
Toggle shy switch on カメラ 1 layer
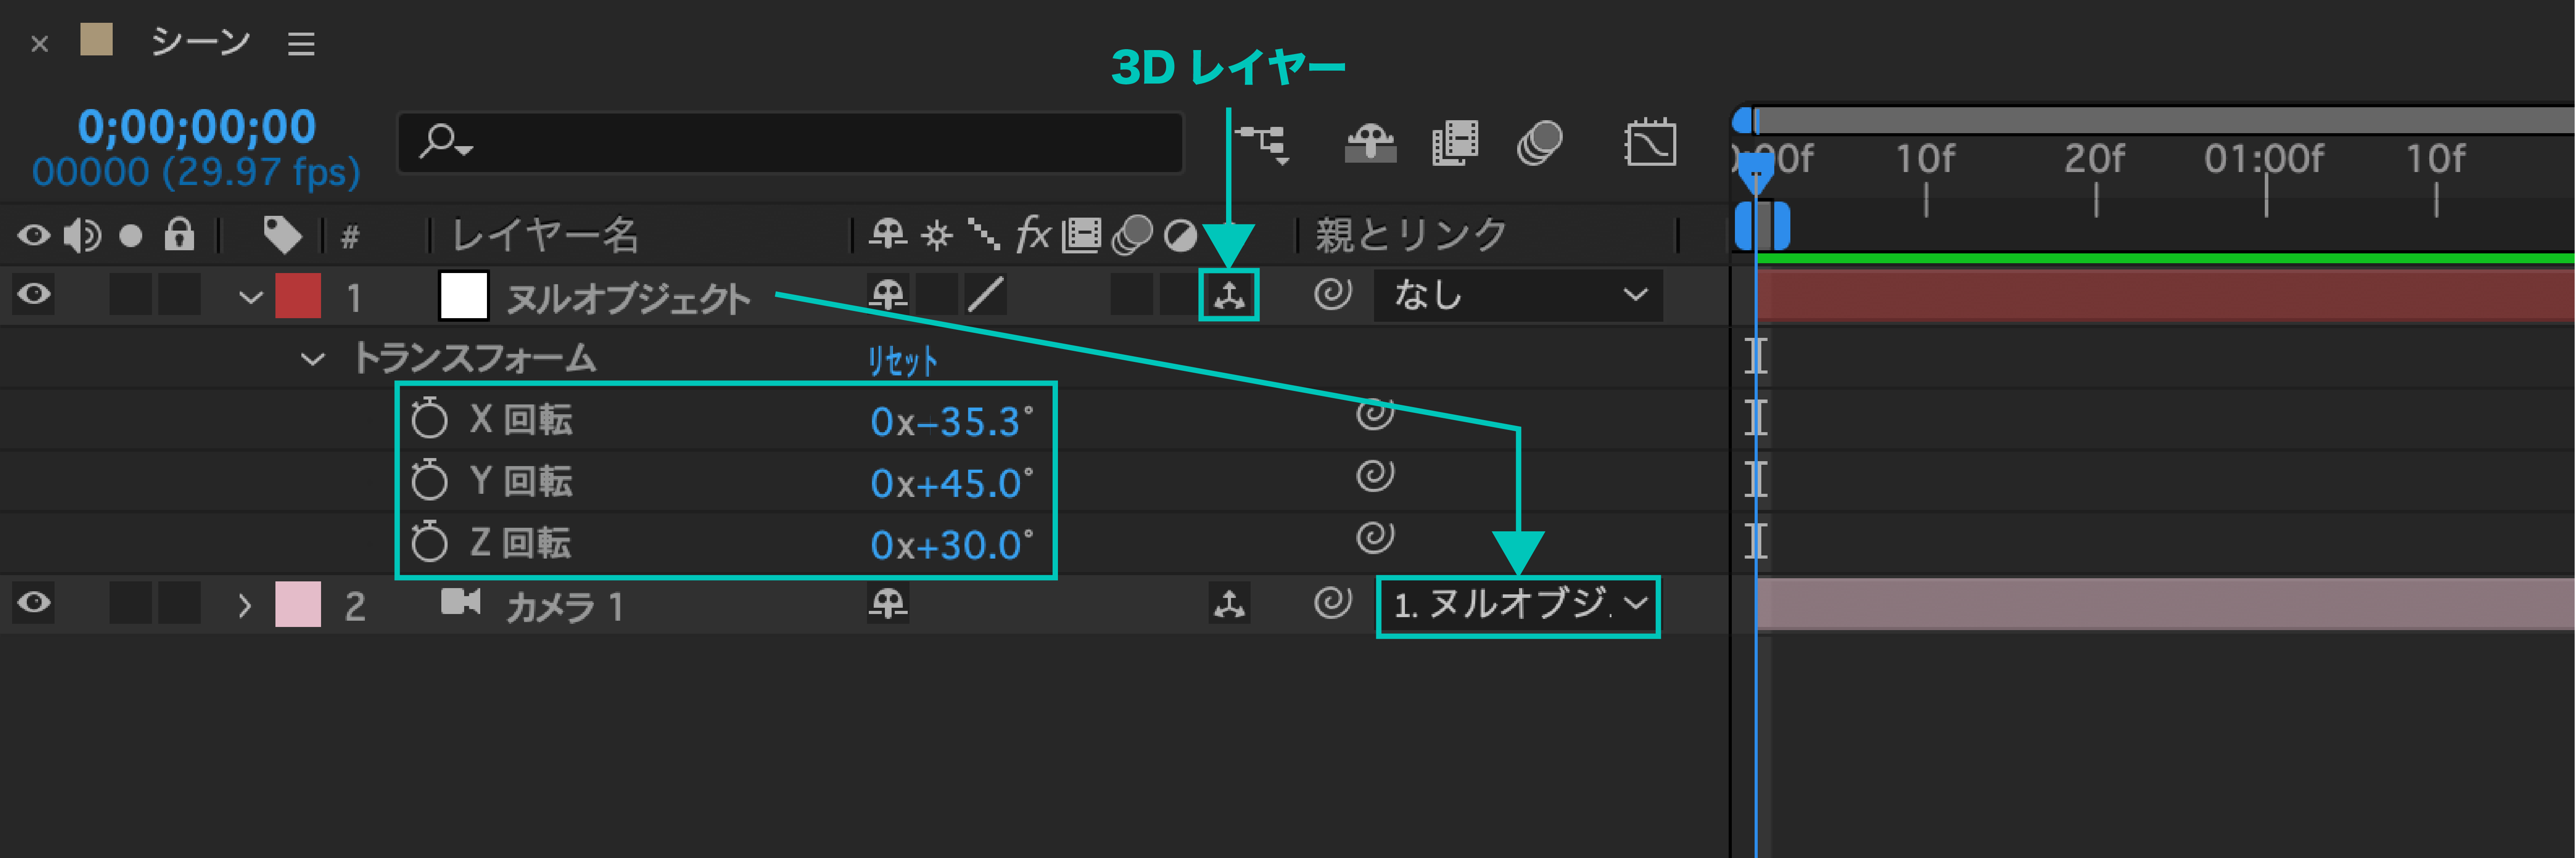pyautogui.click(x=888, y=603)
